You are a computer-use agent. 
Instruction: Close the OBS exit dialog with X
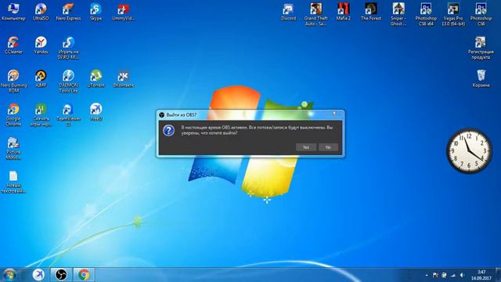[334, 114]
